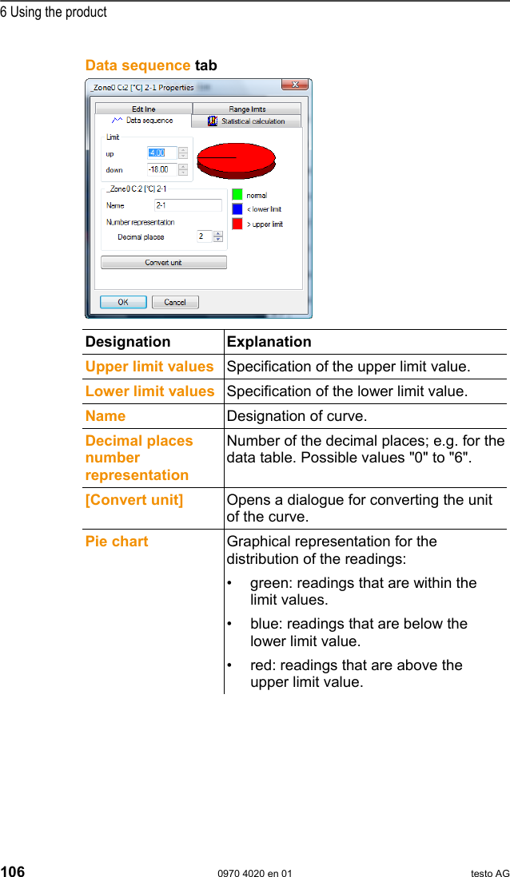
Task: Click the Data sequence tab line-graph icon
Action: click(117, 121)
